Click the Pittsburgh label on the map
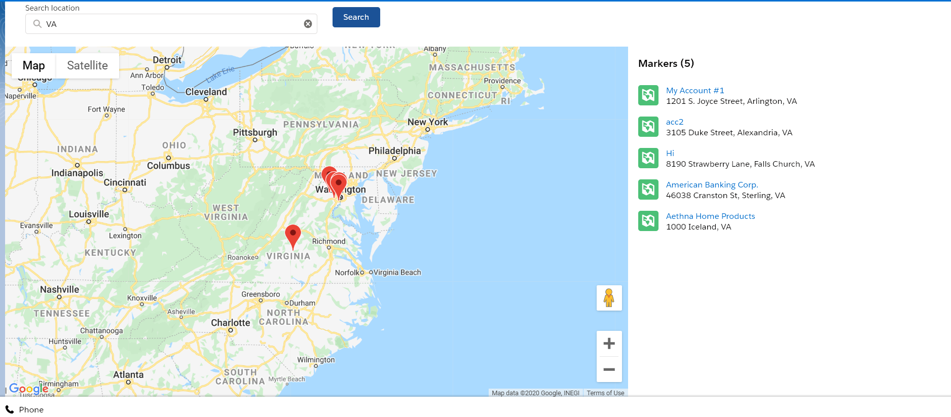The width and height of the screenshot is (951, 417). tap(255, 132)
